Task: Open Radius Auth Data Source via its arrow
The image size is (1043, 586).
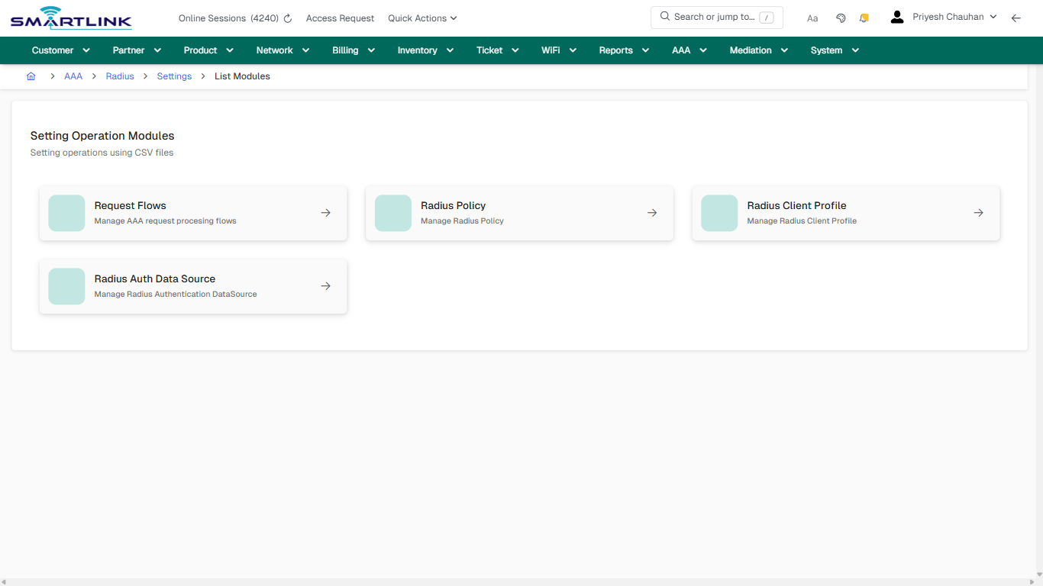Action: [x=325, y=285]
